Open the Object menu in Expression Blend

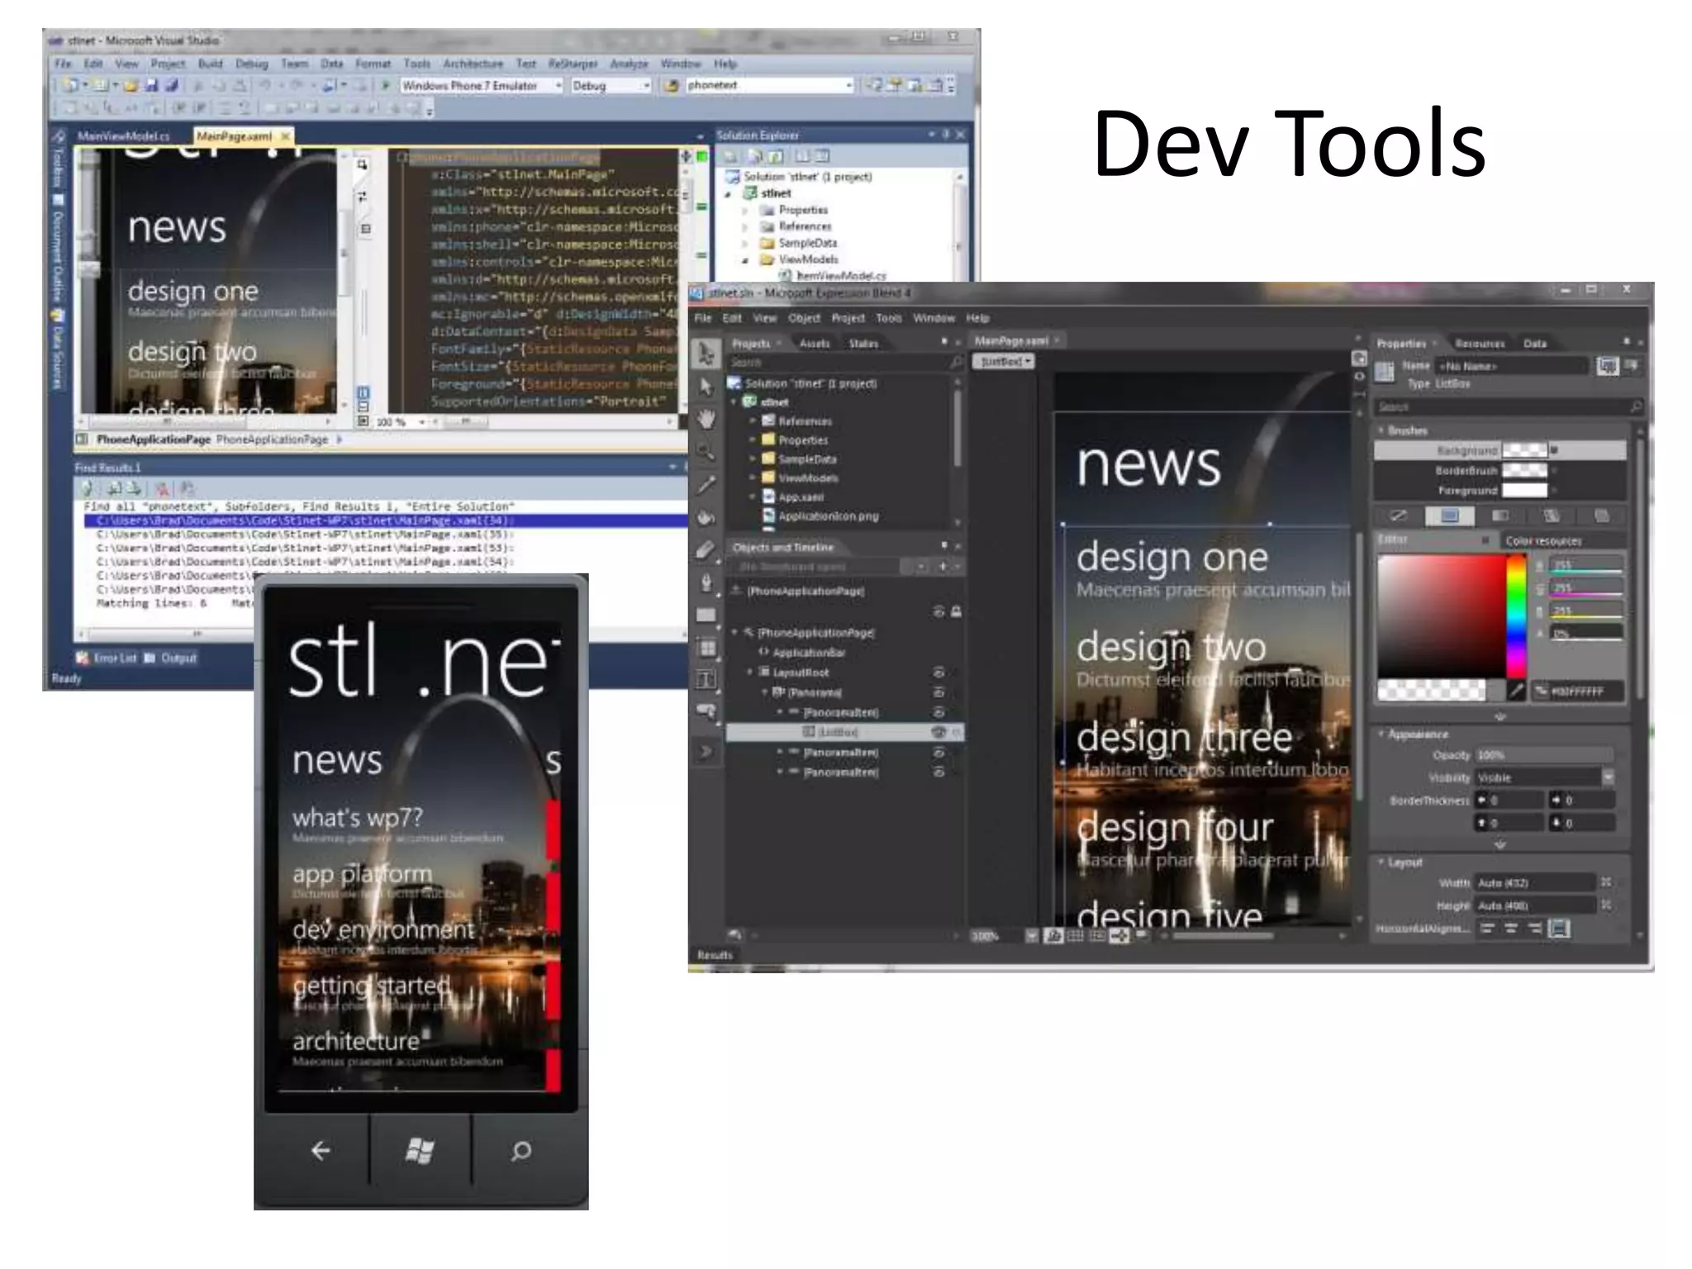(x=804, y=318)
